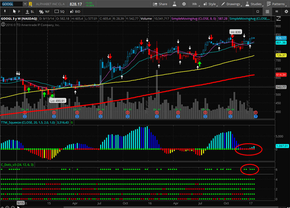Toggle BID price type button
290x208 pixels.
[x=75, y=11]
